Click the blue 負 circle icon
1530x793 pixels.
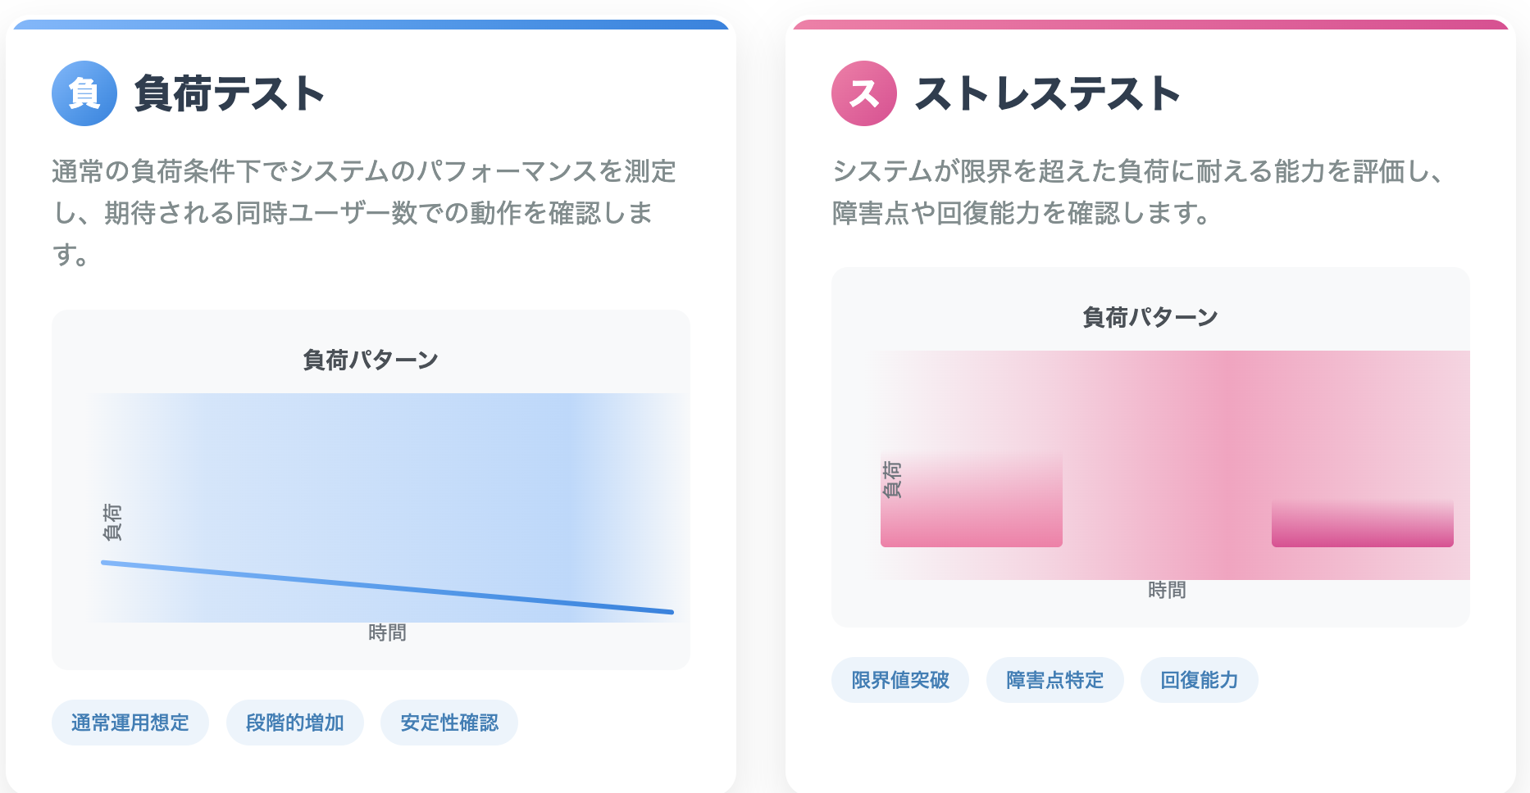84,93
